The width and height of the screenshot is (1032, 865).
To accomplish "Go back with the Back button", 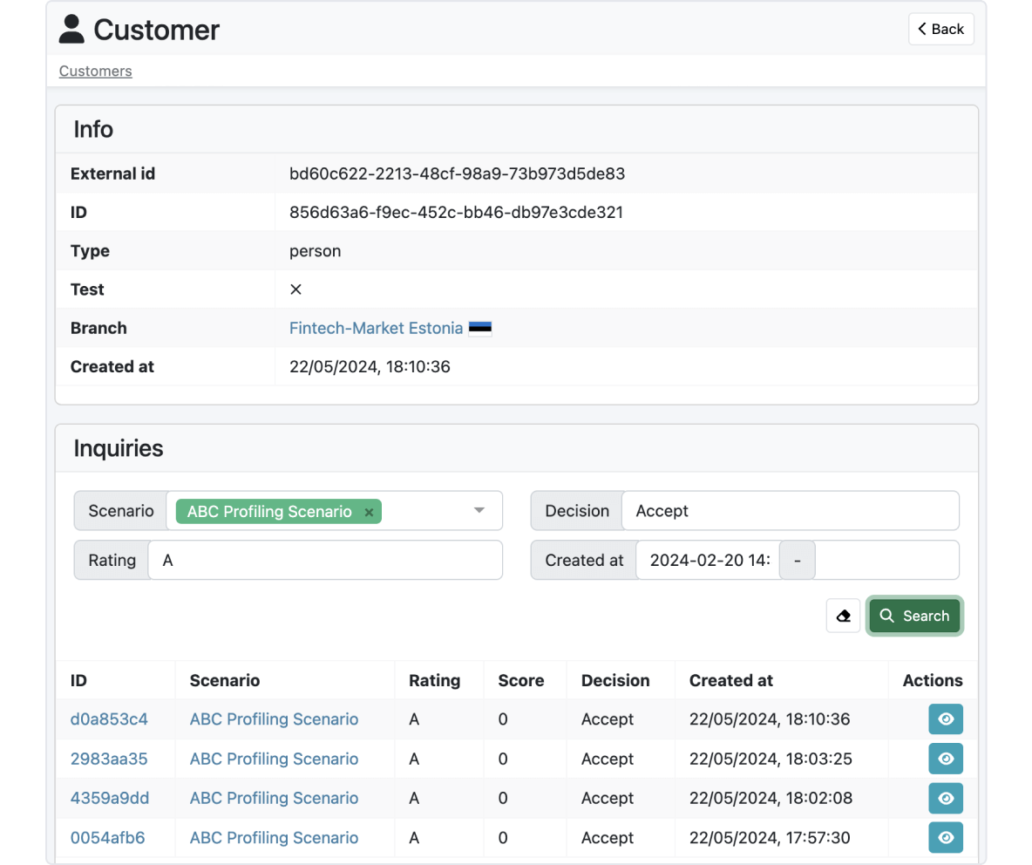I will click(x=941, y=29).
